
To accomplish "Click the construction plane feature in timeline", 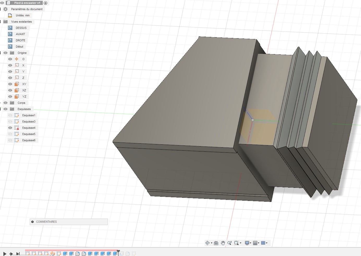I will [53, 254].
